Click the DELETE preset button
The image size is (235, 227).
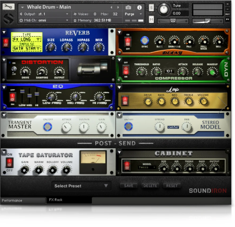(150, 186)
